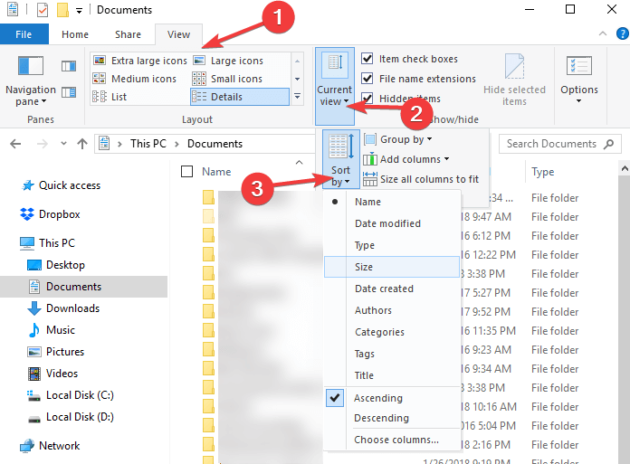Sort by Categories

click(392, 332)
